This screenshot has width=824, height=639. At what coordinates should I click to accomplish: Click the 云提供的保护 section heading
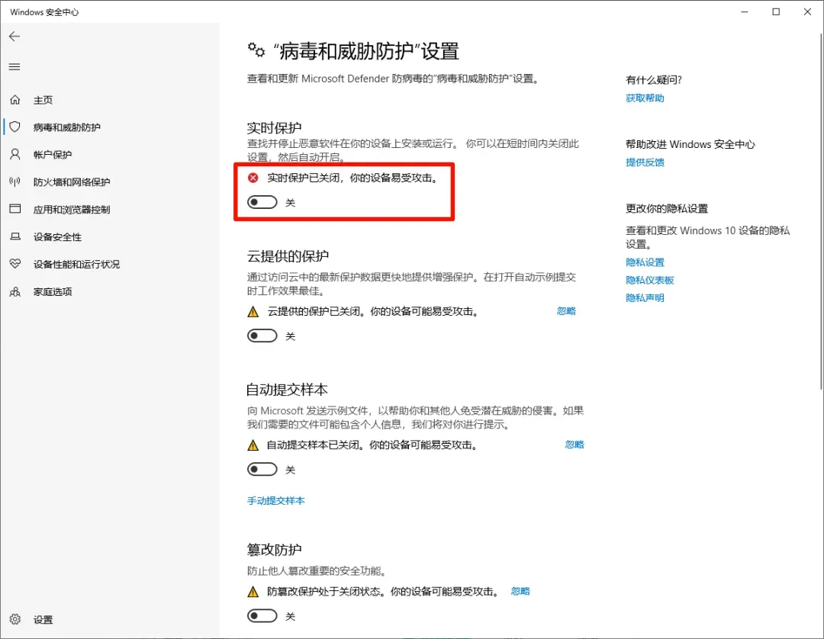[288, 255]
